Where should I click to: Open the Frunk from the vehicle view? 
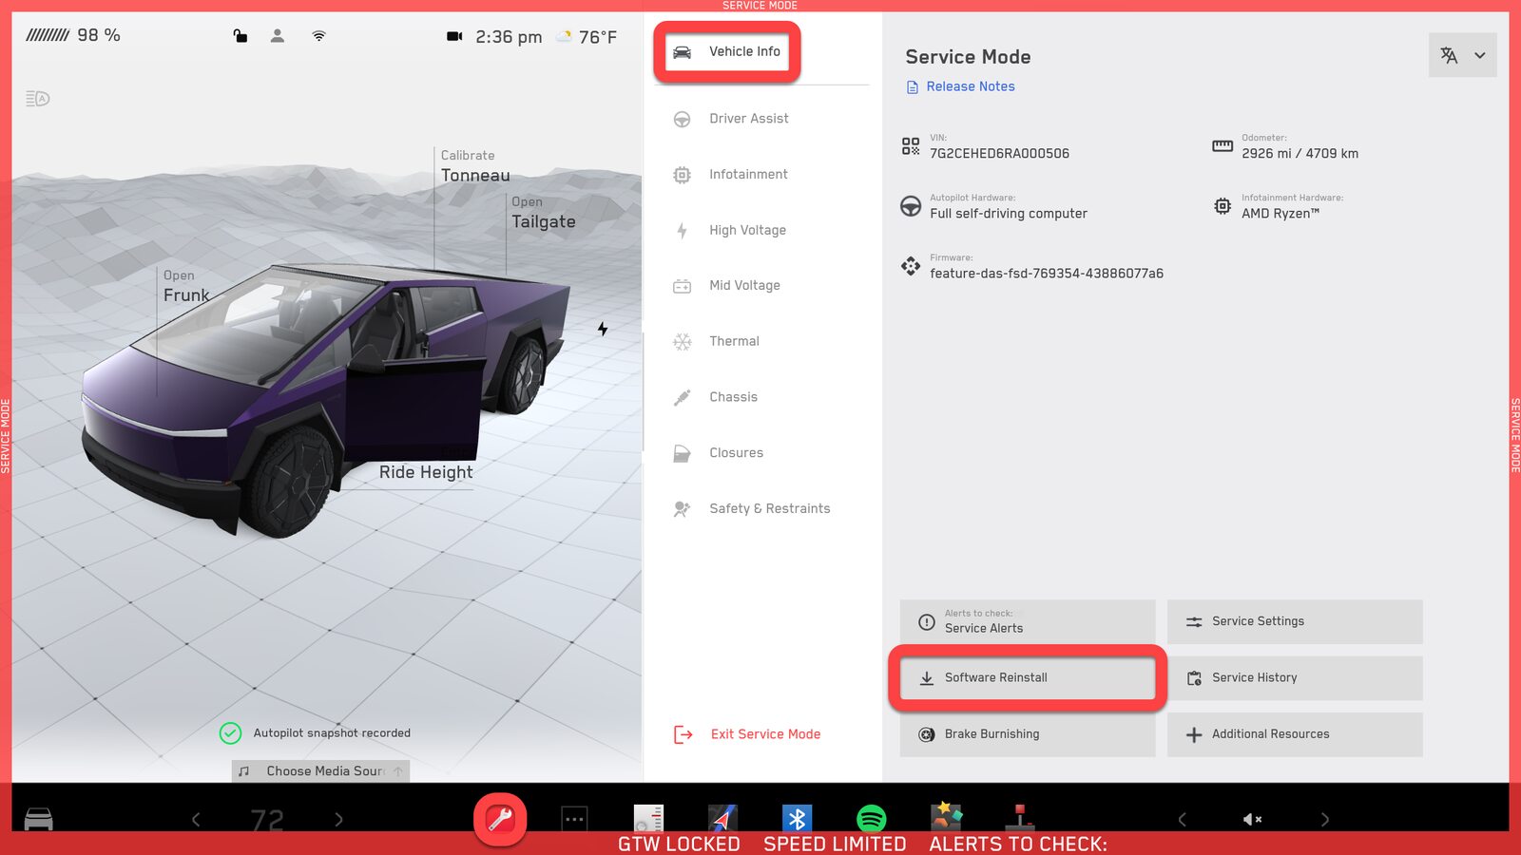pyautogui.click(x=185, y=287)
